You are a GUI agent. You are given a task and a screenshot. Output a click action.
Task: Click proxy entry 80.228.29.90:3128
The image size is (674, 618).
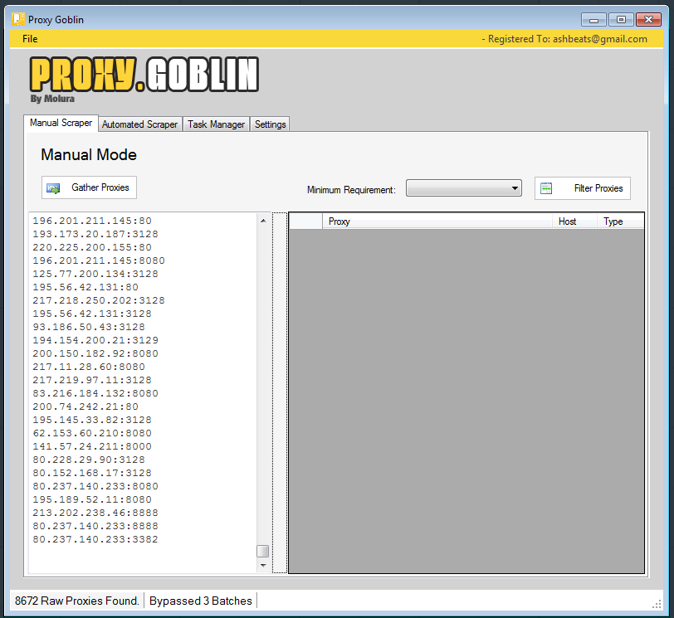[89, 460]
